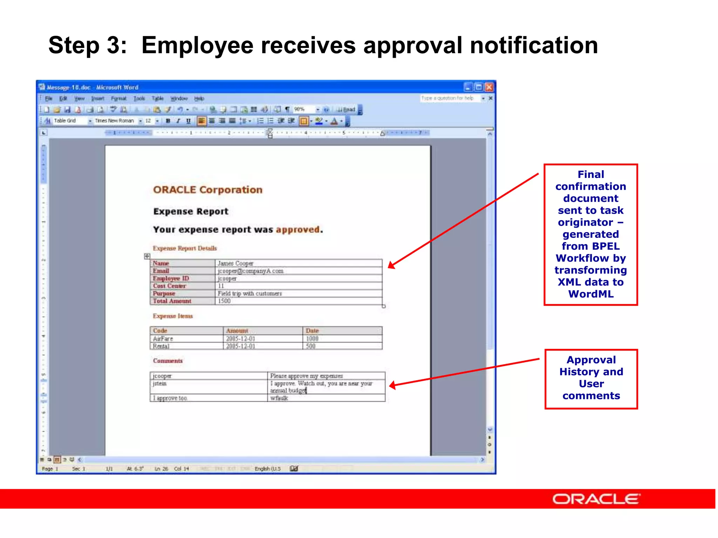The width and height of the screenshot is (718, 538).
Task: Click the Highlight color button
Action: click(319, 121)
